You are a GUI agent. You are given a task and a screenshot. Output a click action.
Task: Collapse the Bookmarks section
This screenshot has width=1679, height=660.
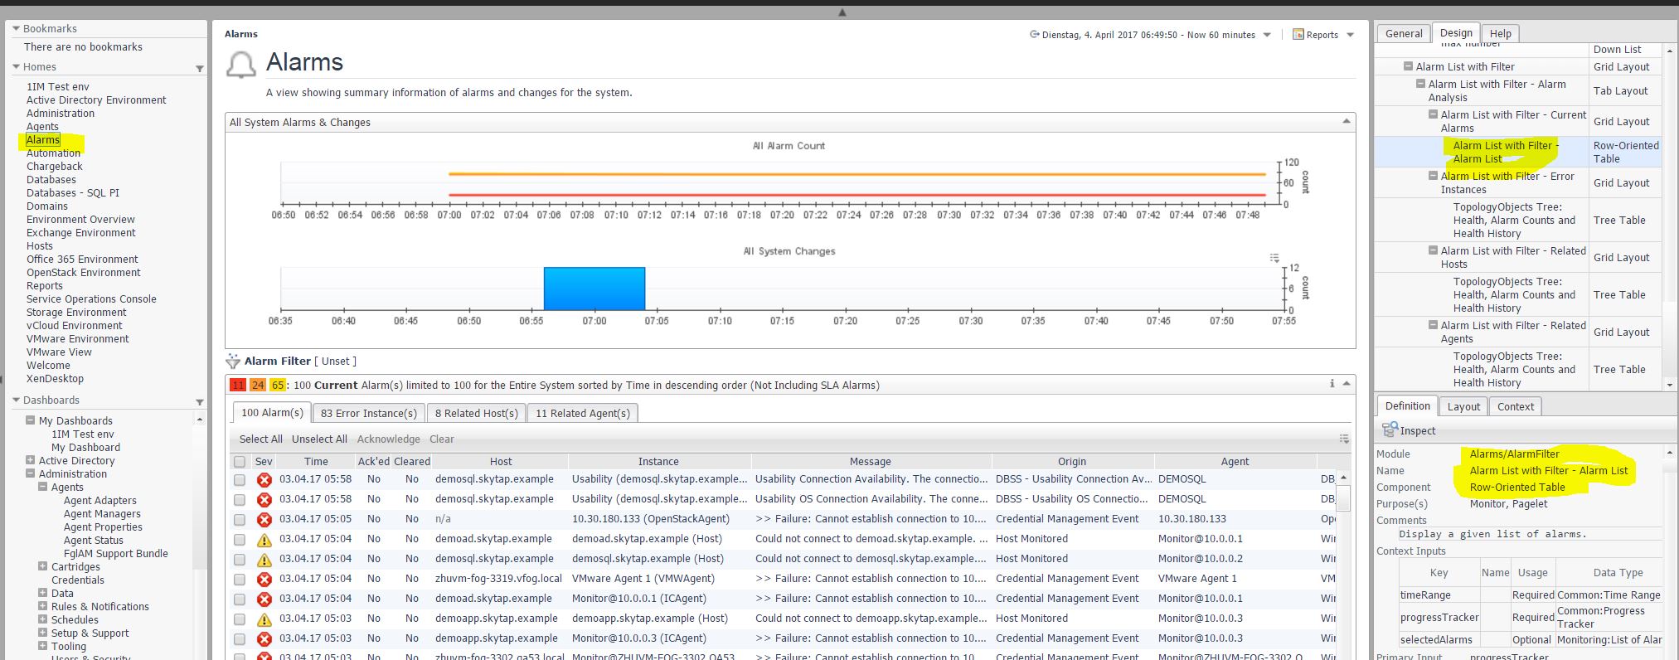coord(16,28)
